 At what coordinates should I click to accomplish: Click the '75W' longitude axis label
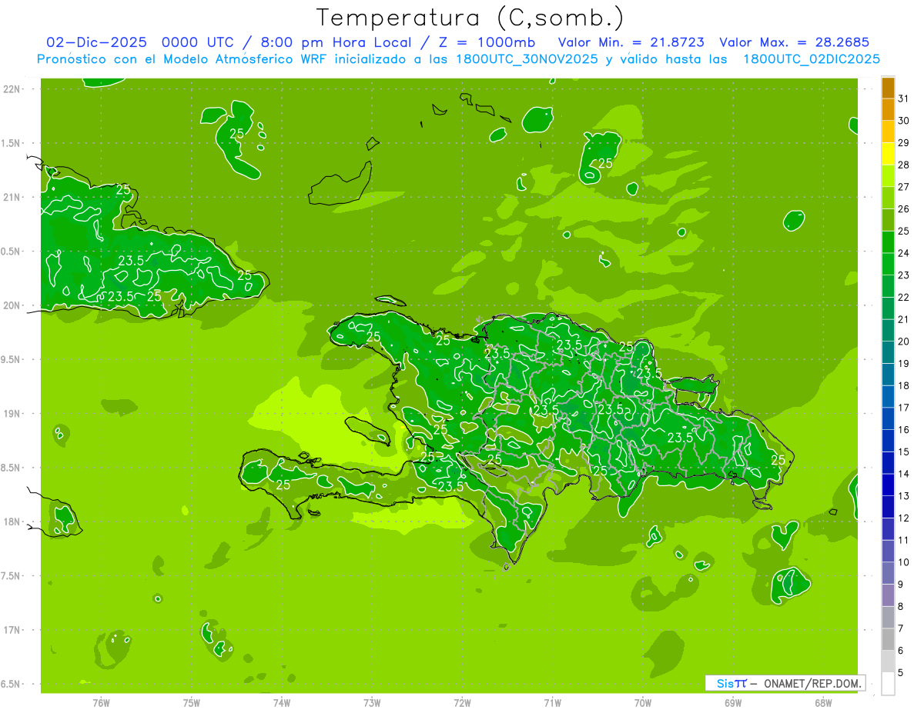click(x=192, y=702)
